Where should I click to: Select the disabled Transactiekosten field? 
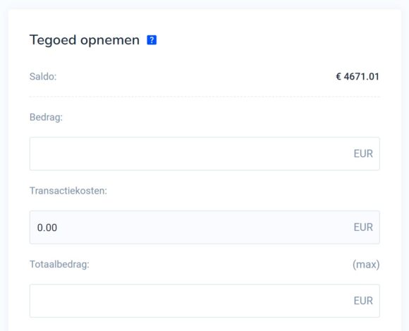click(x=204, y=227)
